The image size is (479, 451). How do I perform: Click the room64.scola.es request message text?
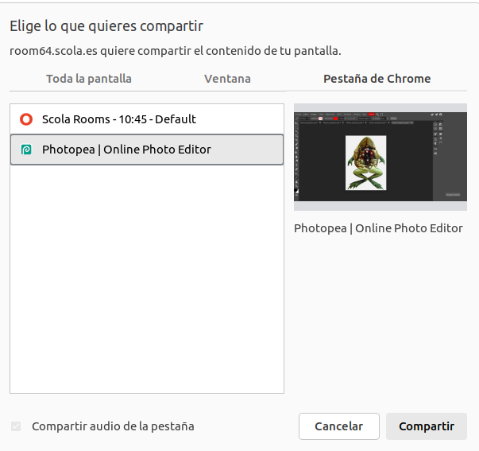[x=175, y=52]
